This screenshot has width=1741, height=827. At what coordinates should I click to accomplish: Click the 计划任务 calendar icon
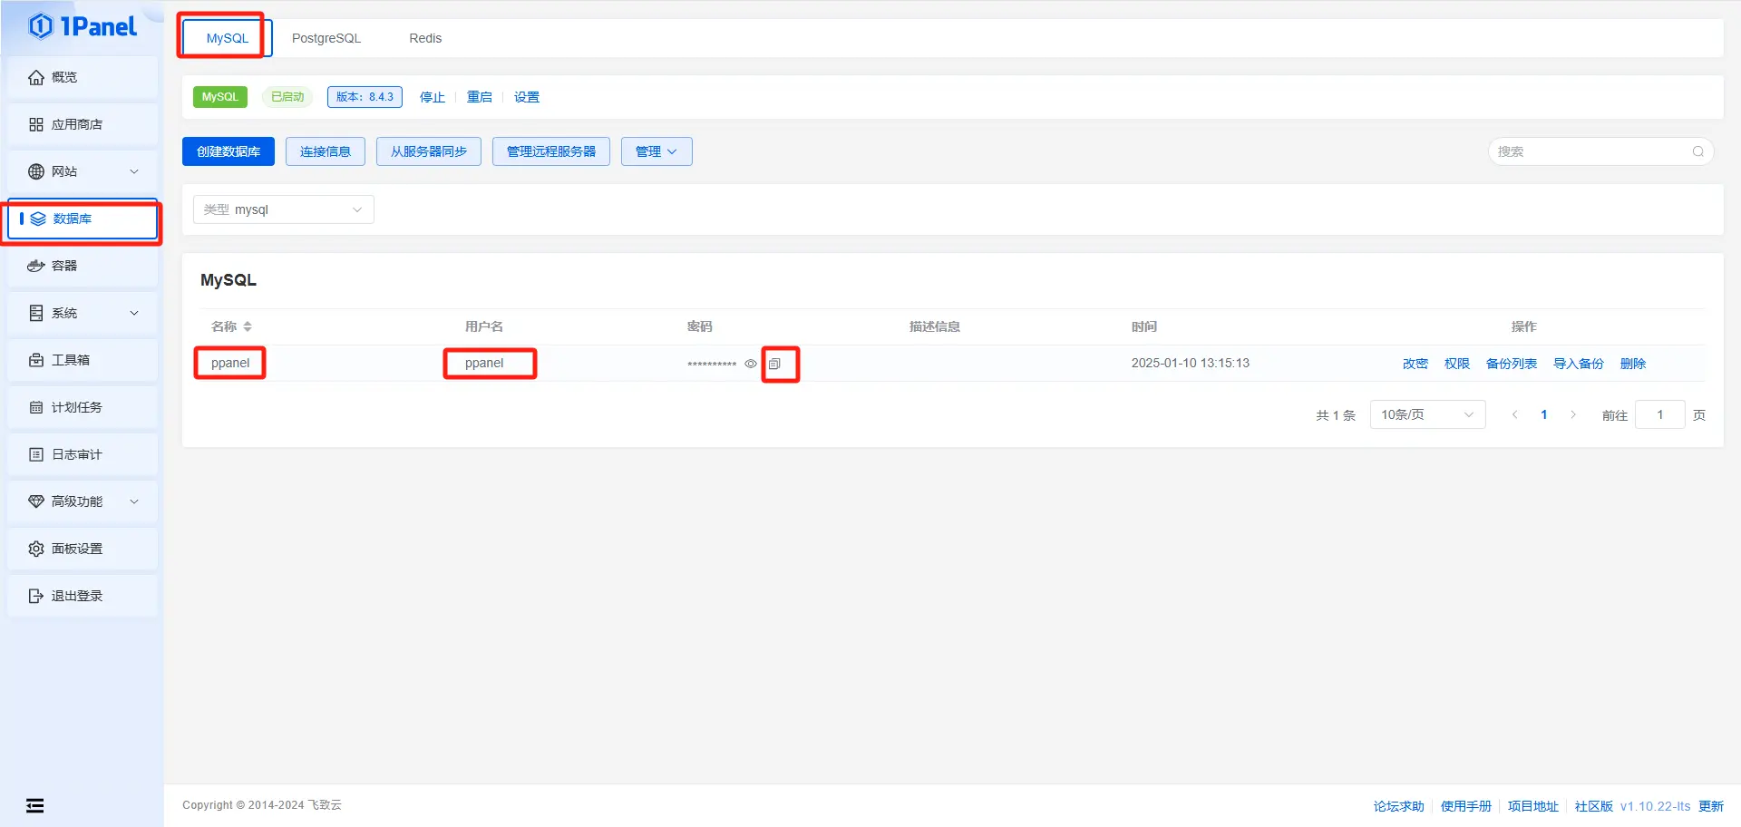36,407
